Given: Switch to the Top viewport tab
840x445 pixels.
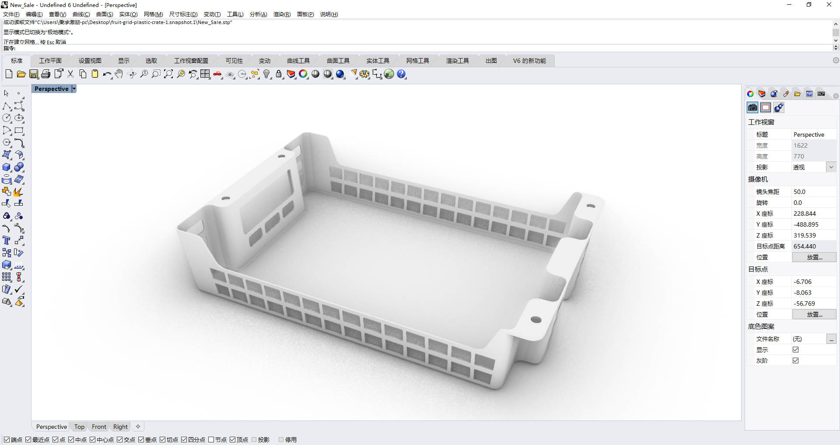Looking at the screenshot, I should 79,427.
